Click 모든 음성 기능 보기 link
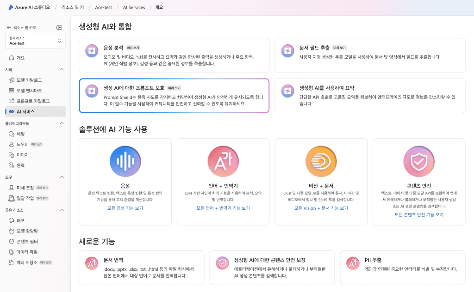The width and height of the screenshot is (474, 292). [125, 208]
